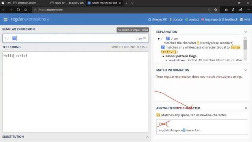Screen dimensions: 252x142
Task: Toggle reading view icon
Action: click(x=209, y=10)
